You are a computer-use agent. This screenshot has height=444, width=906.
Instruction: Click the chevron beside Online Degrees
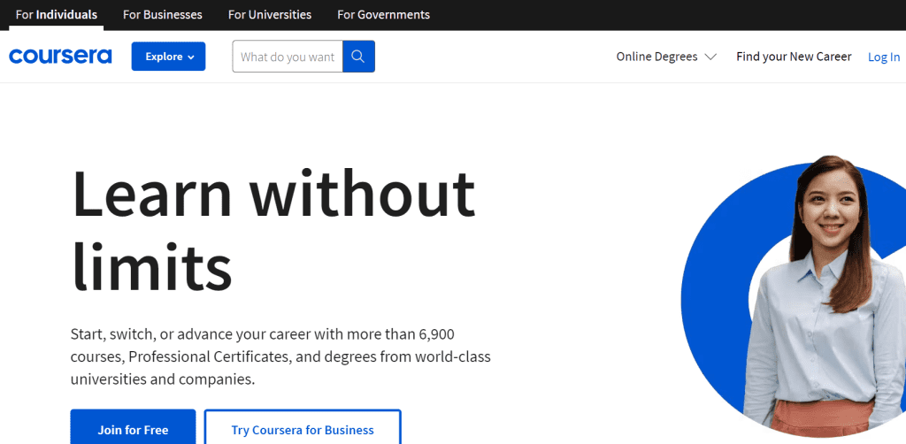point(710,57)
